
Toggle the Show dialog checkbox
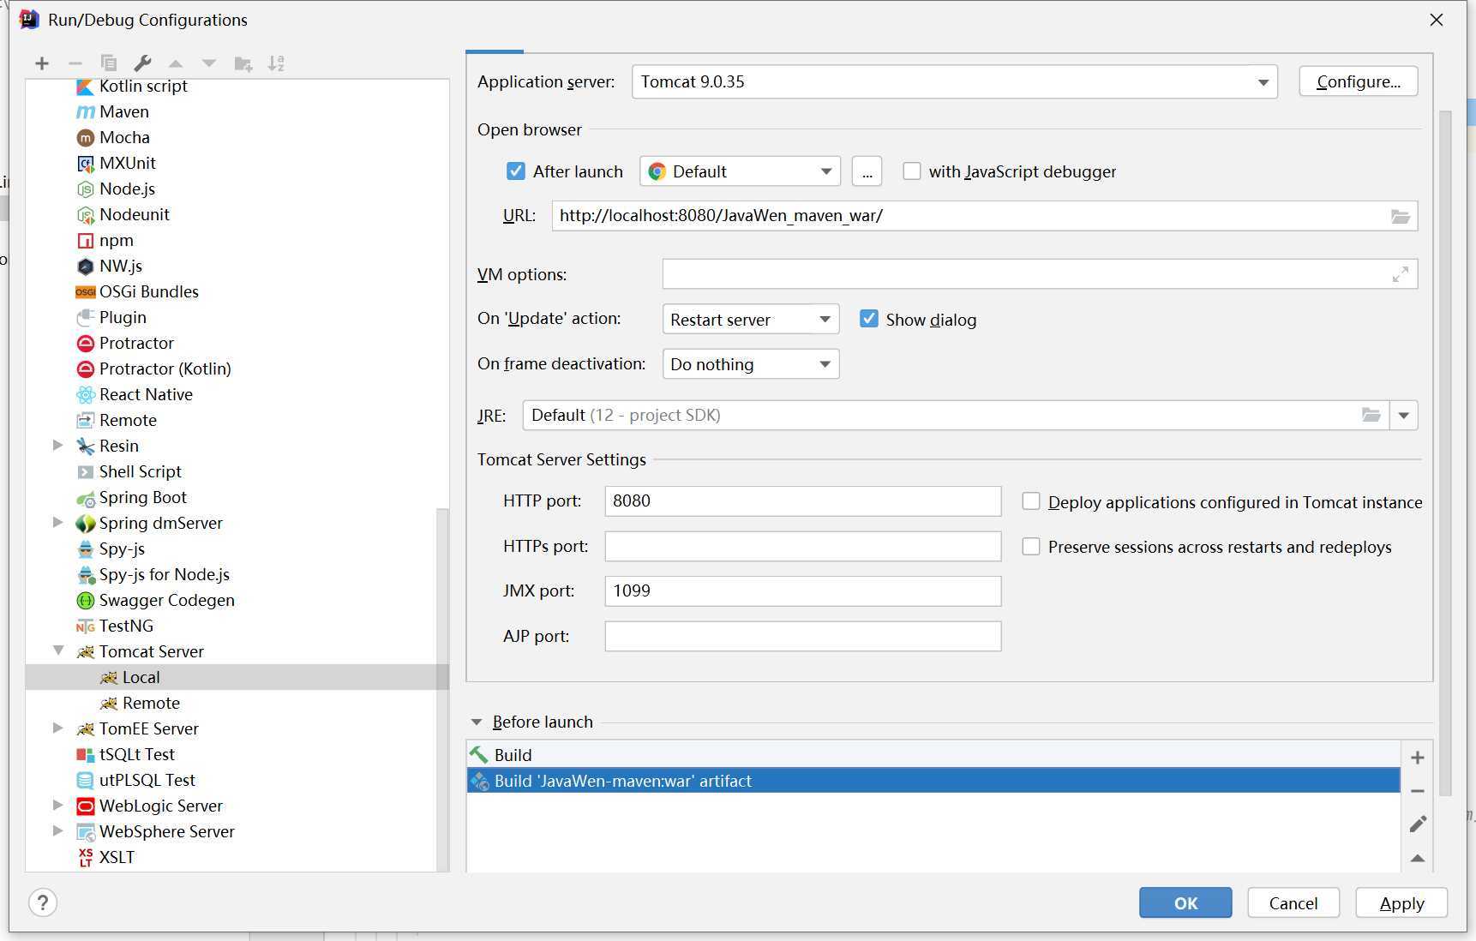tap(869, 319)
